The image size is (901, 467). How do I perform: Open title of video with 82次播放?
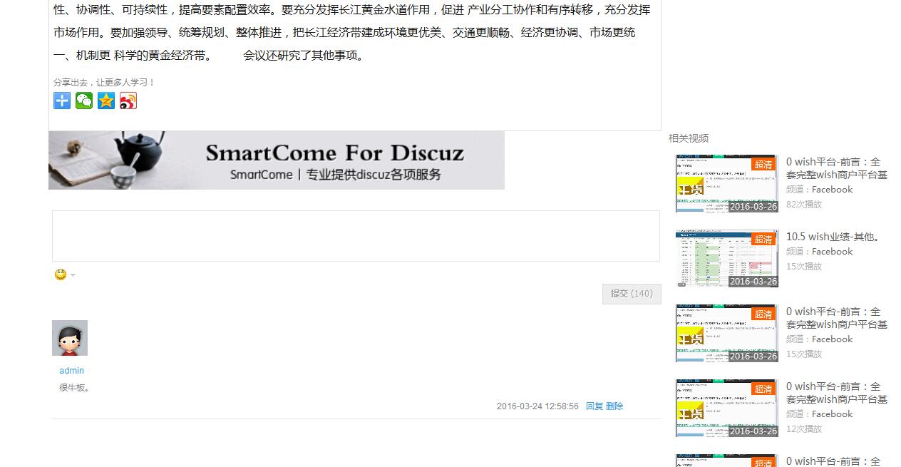[837, 168]
